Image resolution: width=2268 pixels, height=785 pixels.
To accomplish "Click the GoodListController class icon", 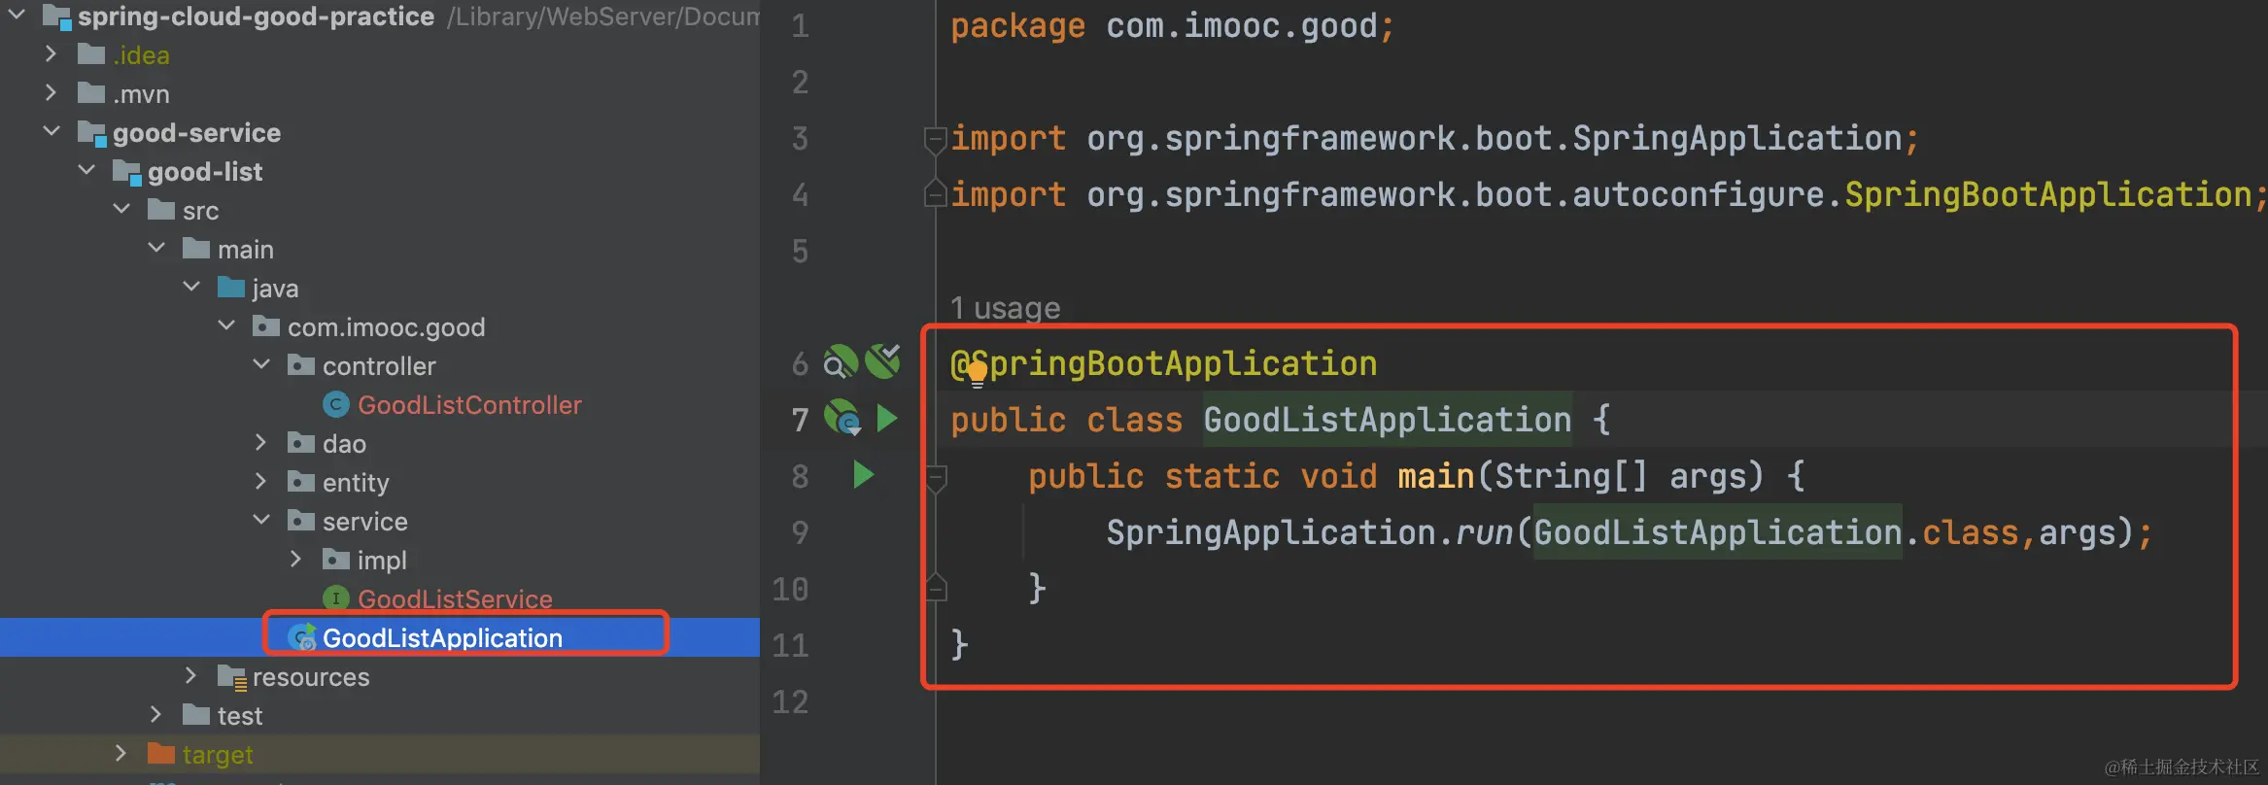I will click(x=335, y=405).
